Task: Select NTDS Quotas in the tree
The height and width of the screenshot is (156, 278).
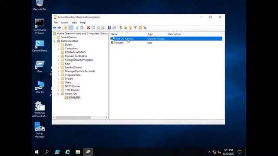Action: click(x=73, y=86)
